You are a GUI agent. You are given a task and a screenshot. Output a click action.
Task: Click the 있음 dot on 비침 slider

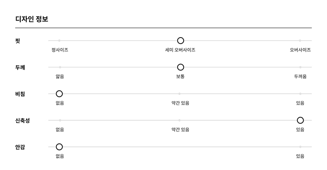point(300,94)
